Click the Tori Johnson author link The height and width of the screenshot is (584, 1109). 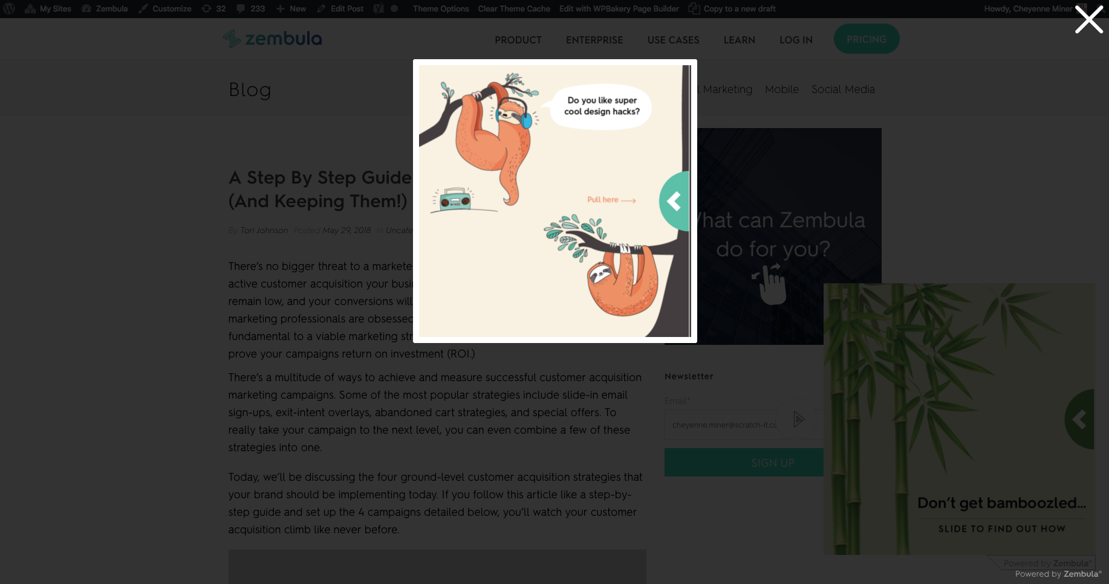click(264, 230)
